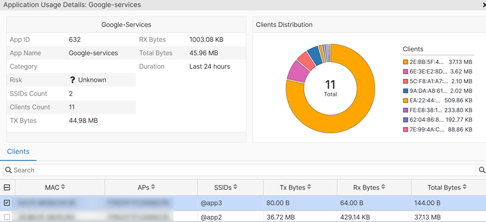486x222 pixels.
Task: Sort by MAC column arrows
Action: point(63,187)
